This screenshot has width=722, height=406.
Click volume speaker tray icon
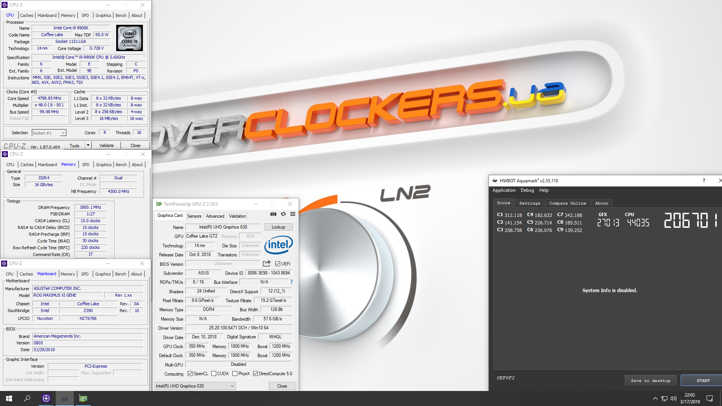click(x=673, y=398)
